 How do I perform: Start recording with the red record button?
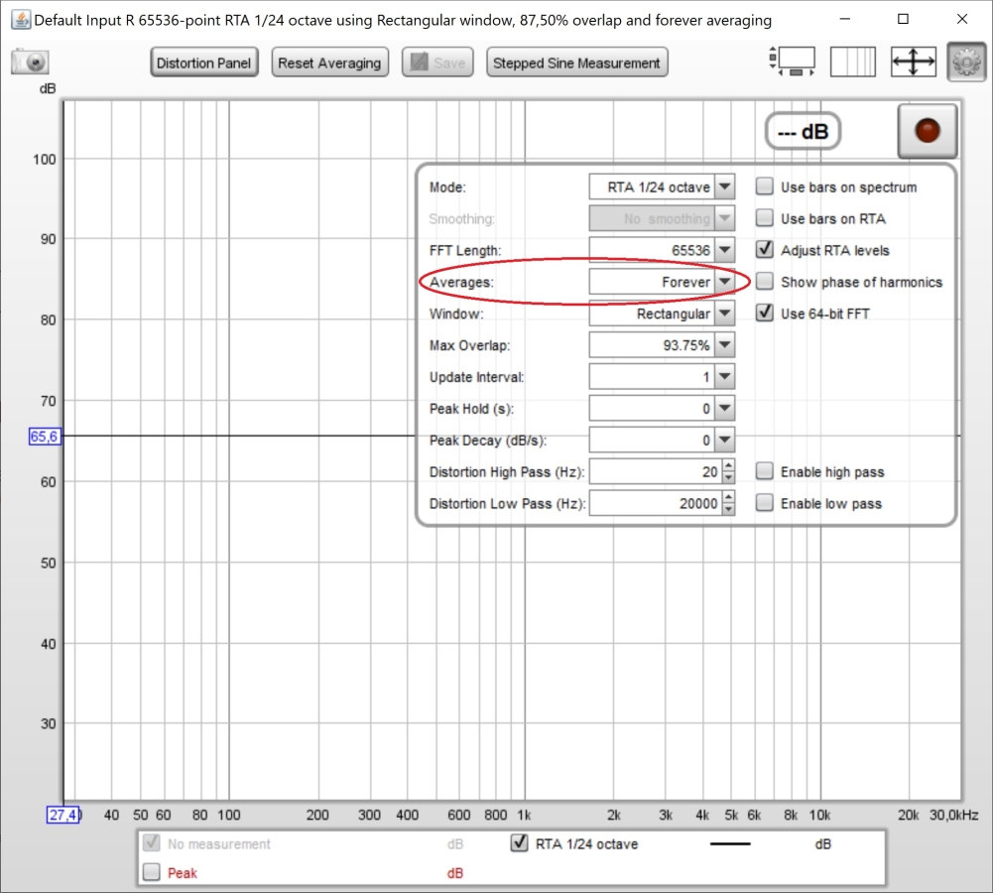[x=928, y=131]
